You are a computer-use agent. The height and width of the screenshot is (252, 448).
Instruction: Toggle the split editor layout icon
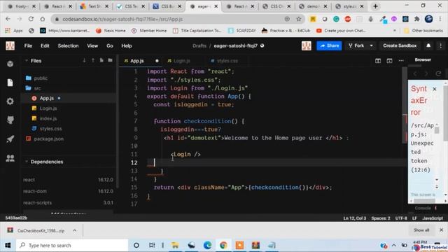point(378,61)
